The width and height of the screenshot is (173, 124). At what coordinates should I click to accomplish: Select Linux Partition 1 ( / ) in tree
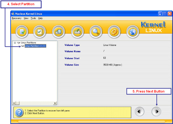[x=35, y=46]
